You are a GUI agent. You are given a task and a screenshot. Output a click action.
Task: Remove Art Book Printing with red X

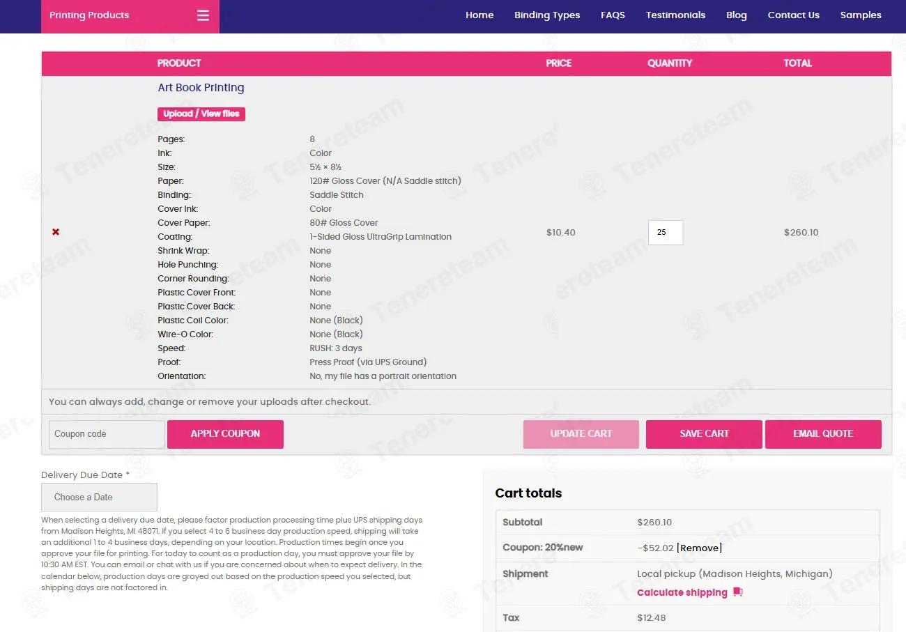coord(56,232)
